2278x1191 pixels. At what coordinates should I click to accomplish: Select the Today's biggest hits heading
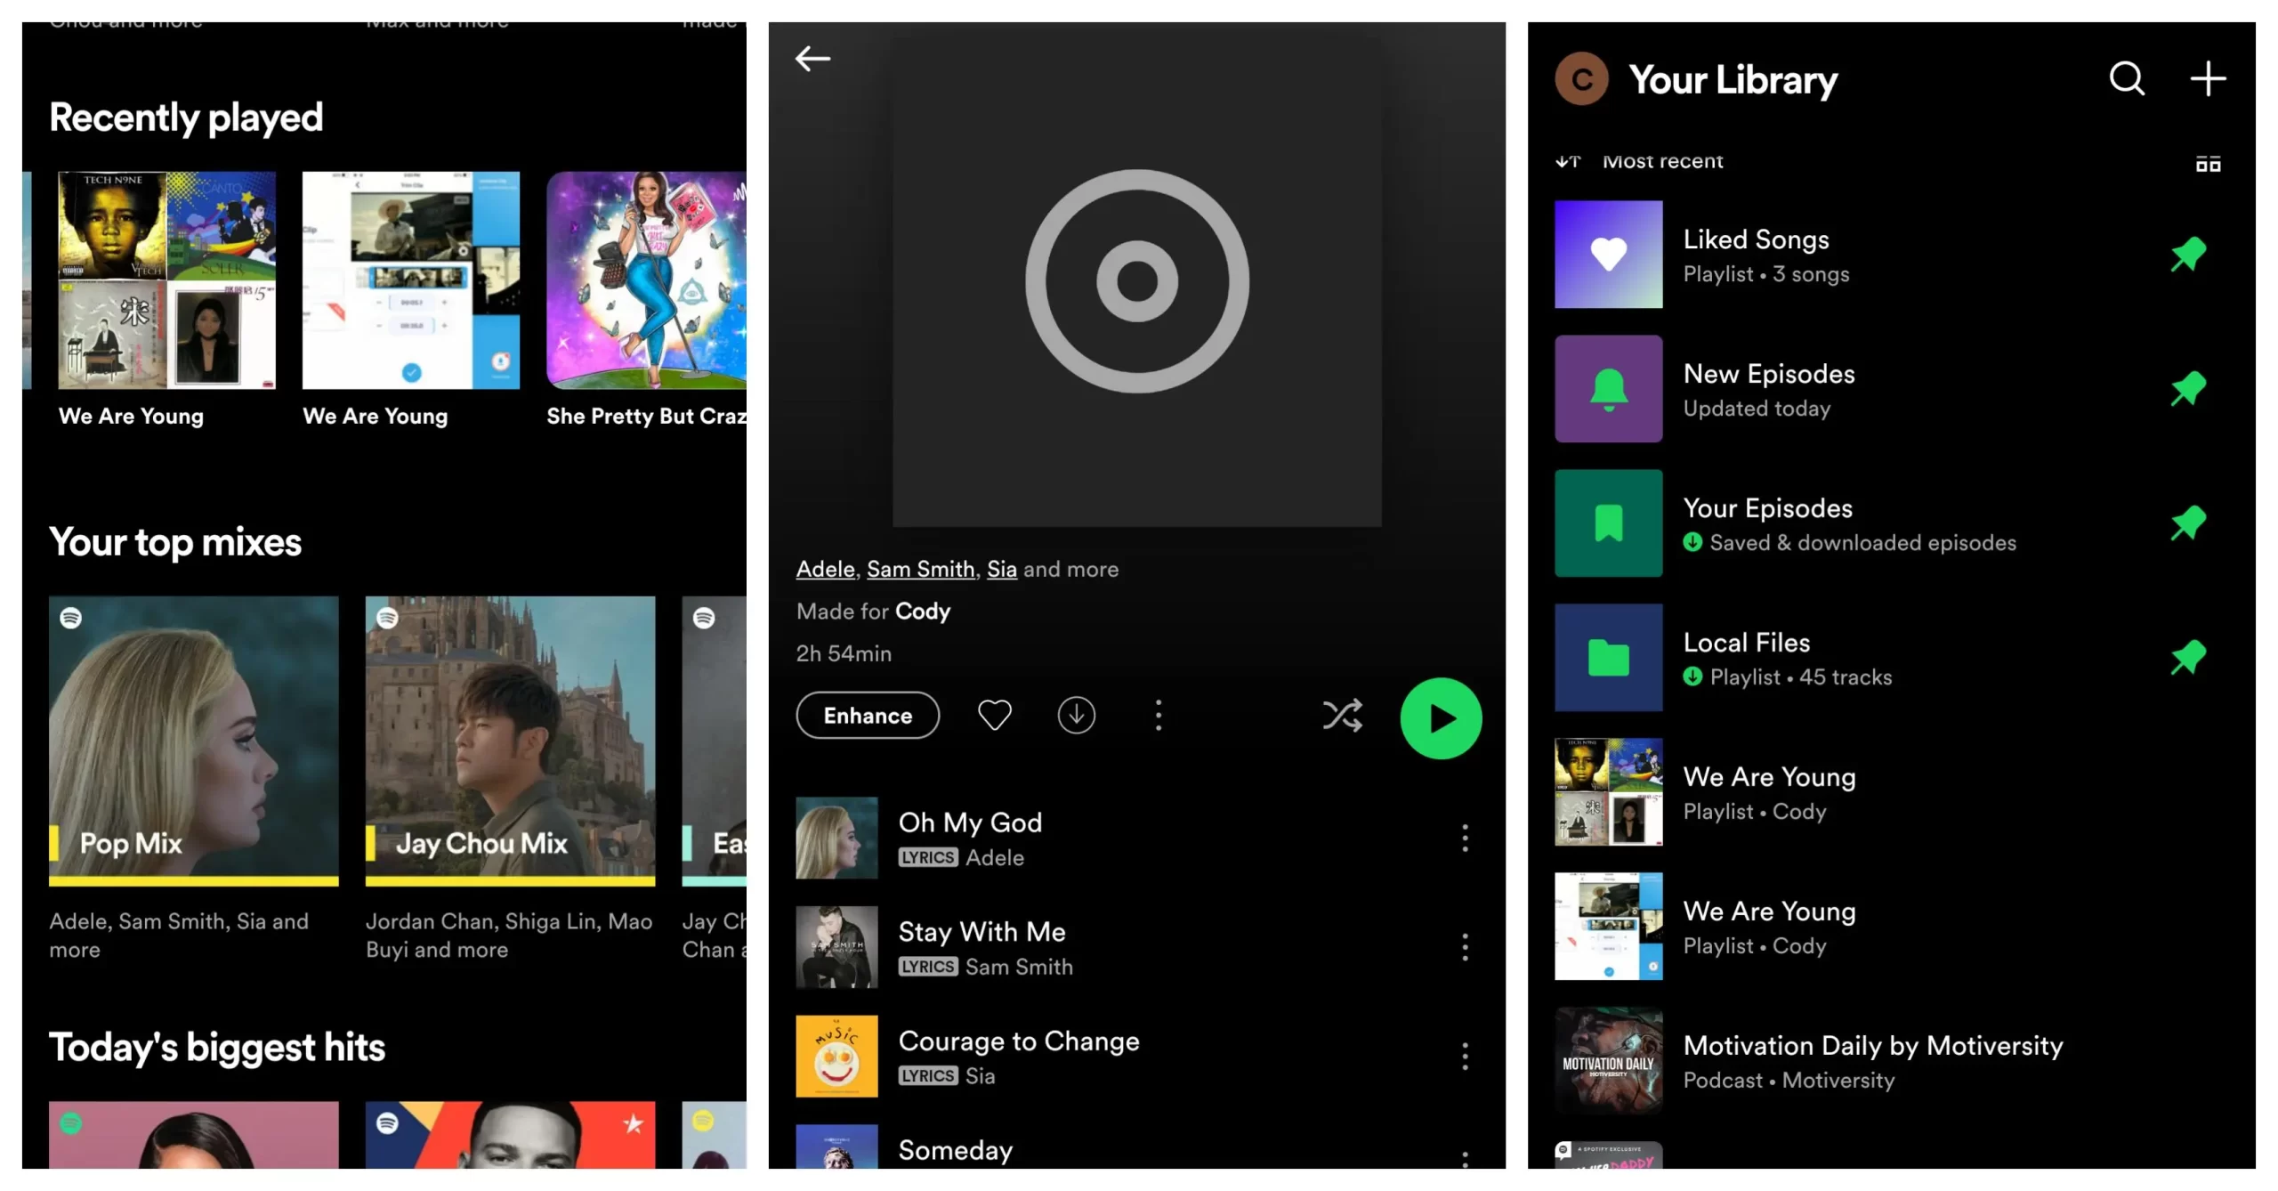point(217,1048)
